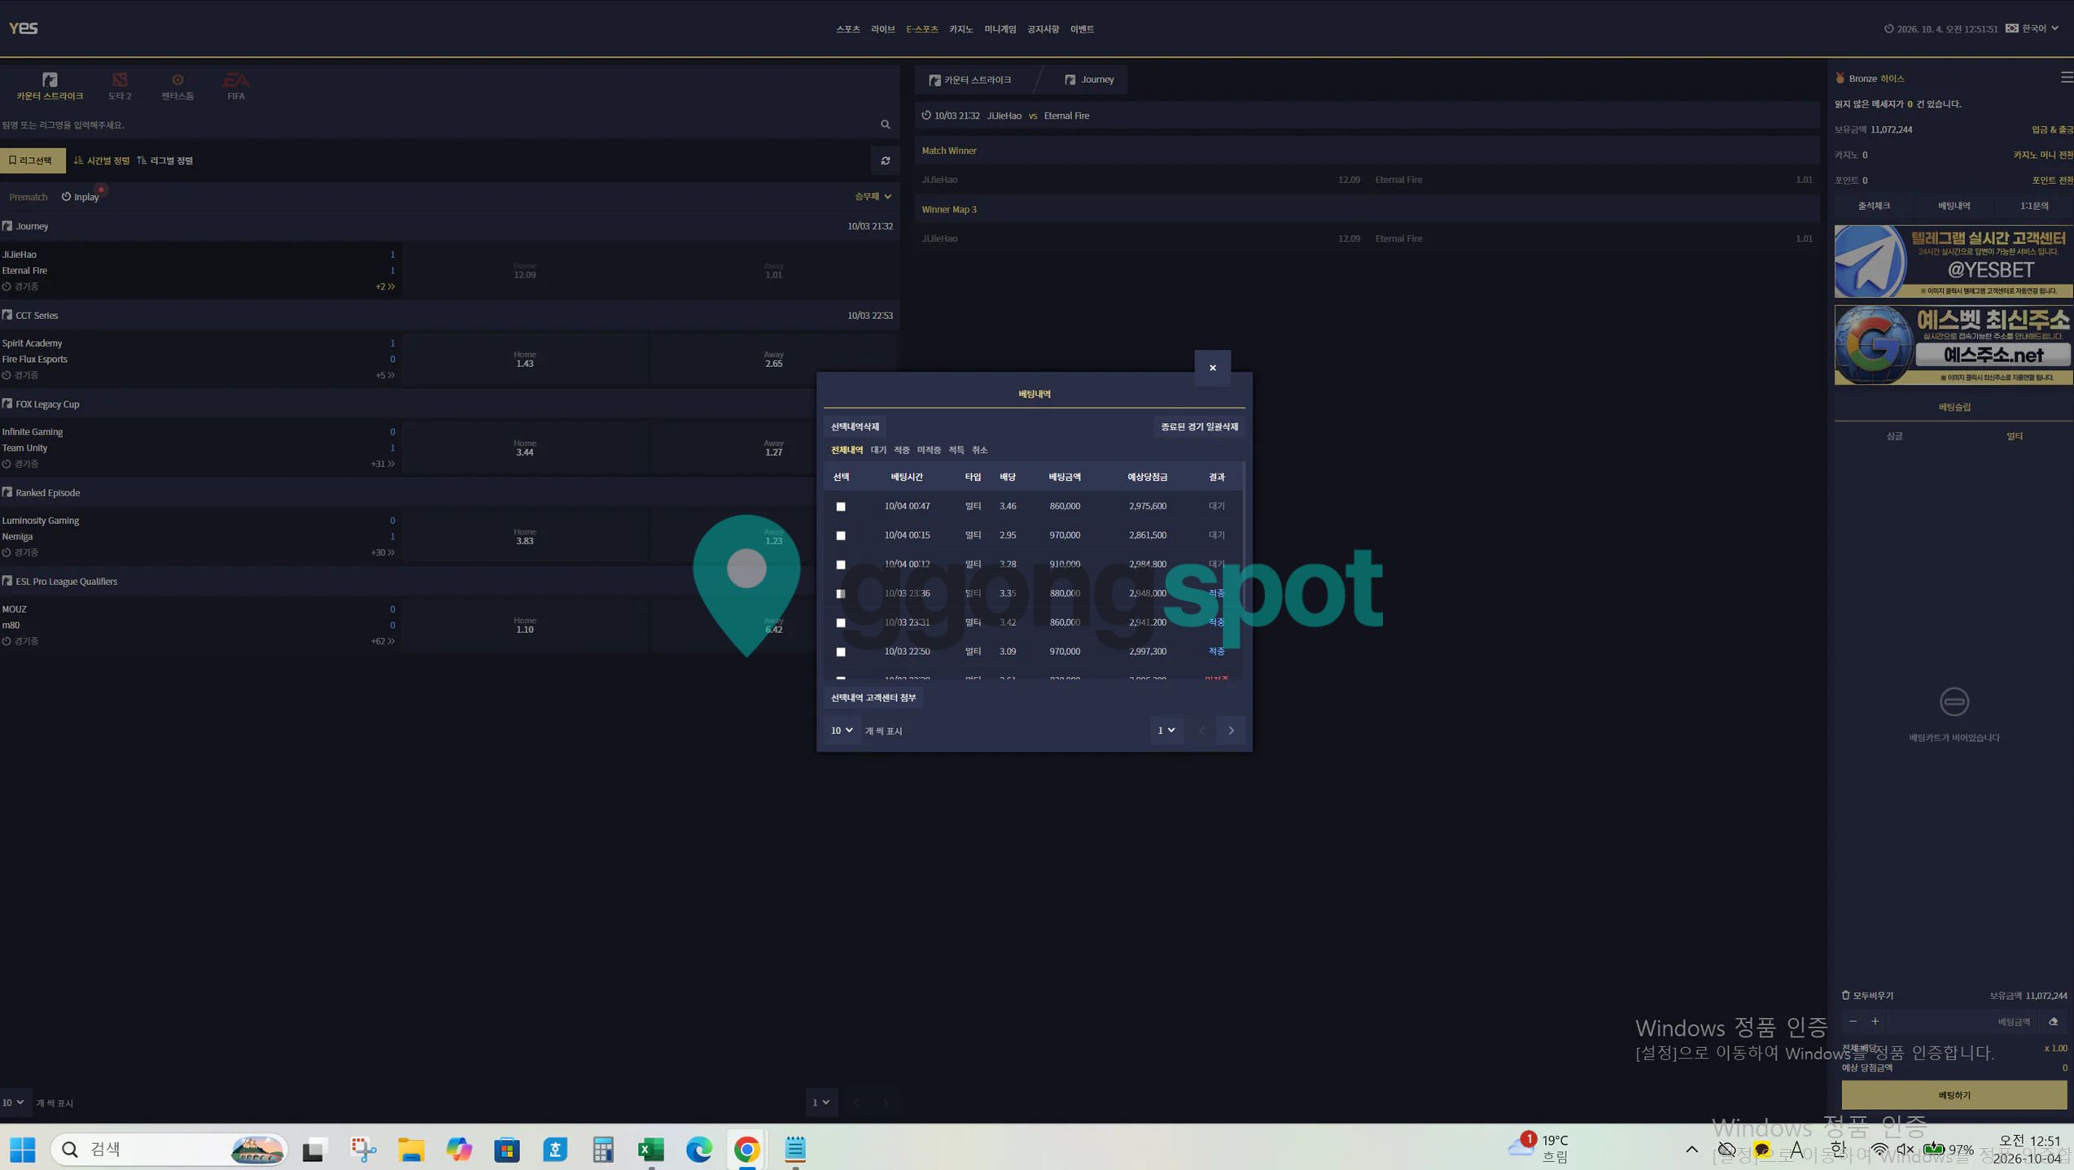This screenshot has height=1170, width=2074.
Task: Open the E-스포츠 menu item
Action: (x=922, y=29)
